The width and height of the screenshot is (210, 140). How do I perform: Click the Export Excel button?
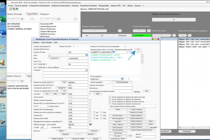point(118,133)
